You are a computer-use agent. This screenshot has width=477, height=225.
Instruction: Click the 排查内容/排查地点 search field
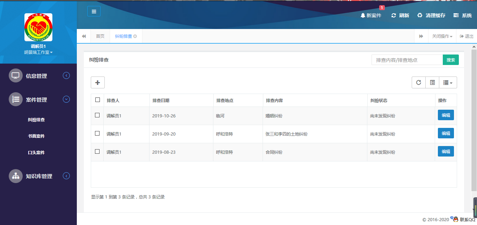coord(407,60)
